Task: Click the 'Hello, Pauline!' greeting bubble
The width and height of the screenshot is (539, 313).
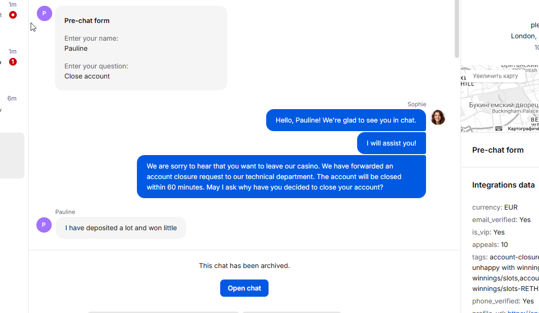Action: click(x=346, y=120)
